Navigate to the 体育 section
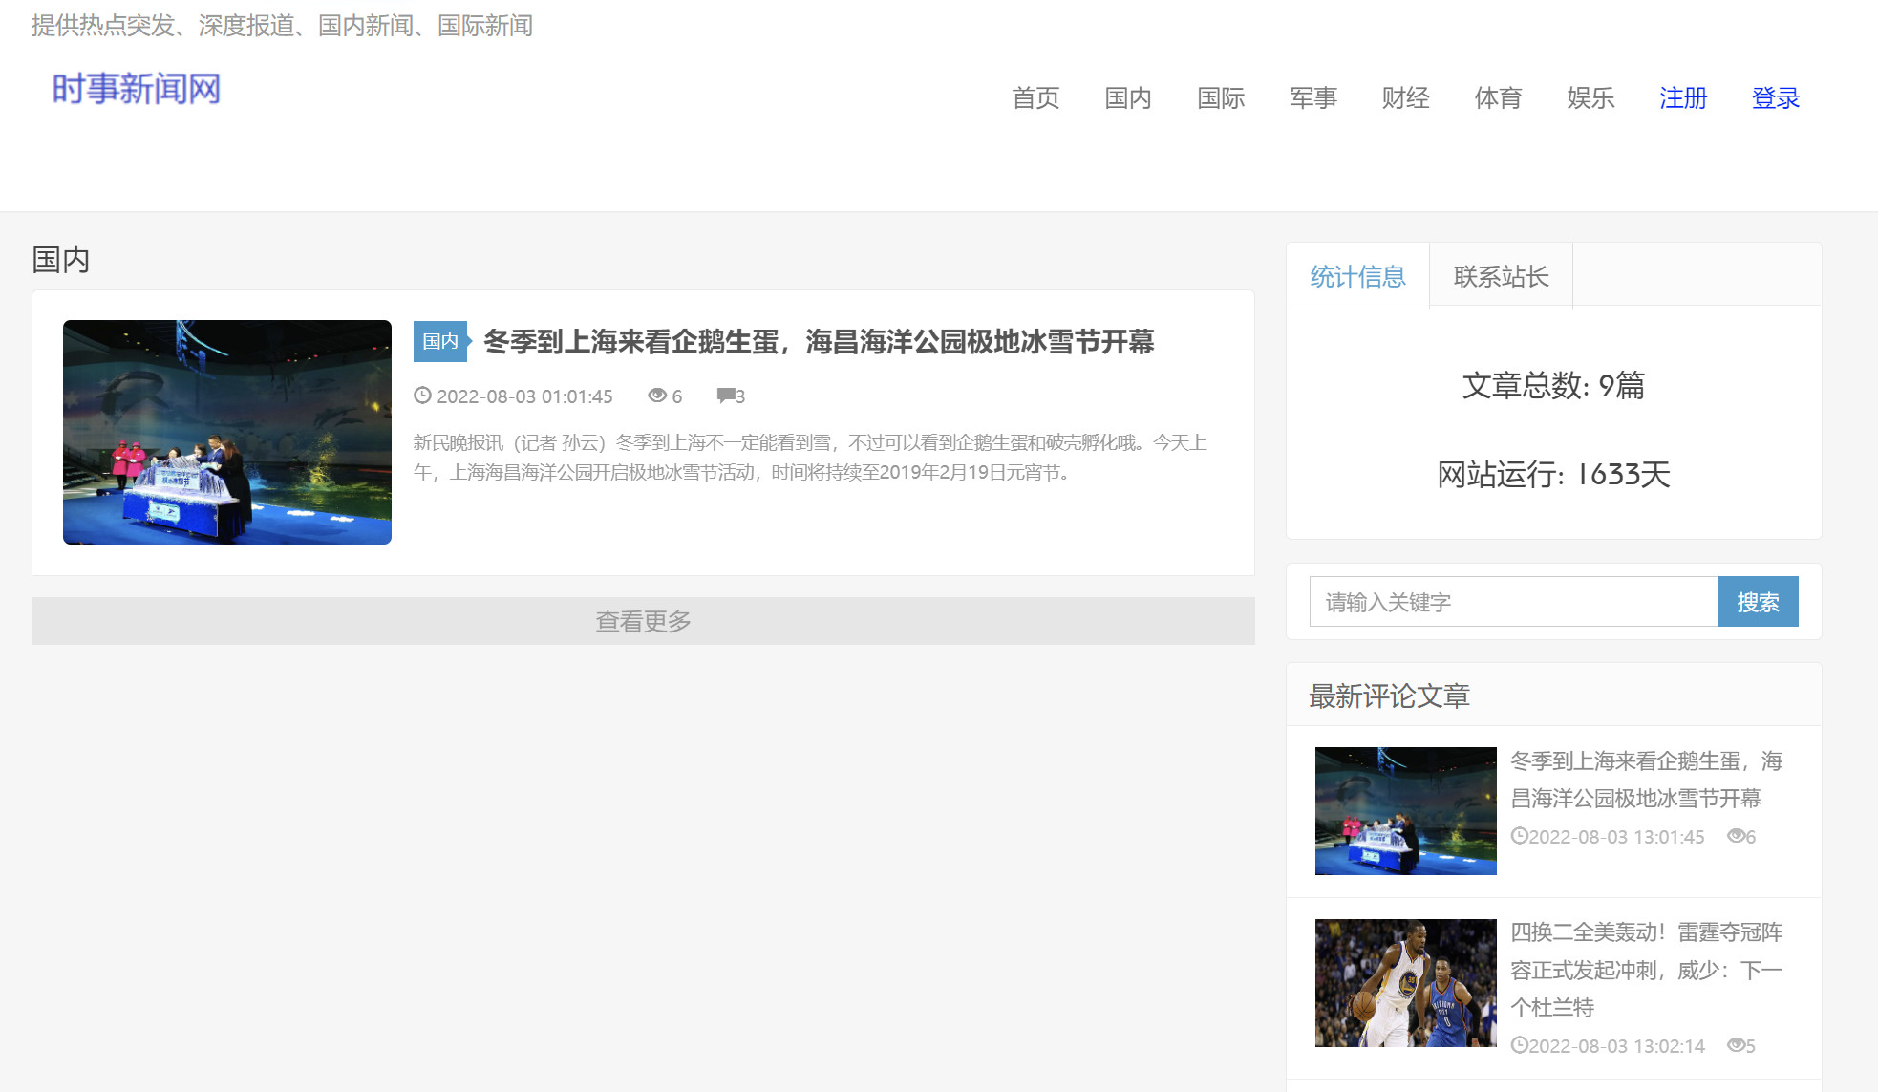Image resolution: width=1878 pixels, height=1092 pixels. (1498, 97)
